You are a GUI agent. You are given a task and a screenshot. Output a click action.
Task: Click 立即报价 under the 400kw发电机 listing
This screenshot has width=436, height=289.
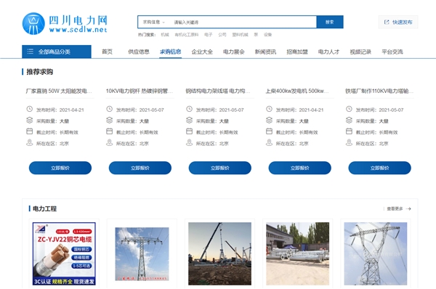299,168
